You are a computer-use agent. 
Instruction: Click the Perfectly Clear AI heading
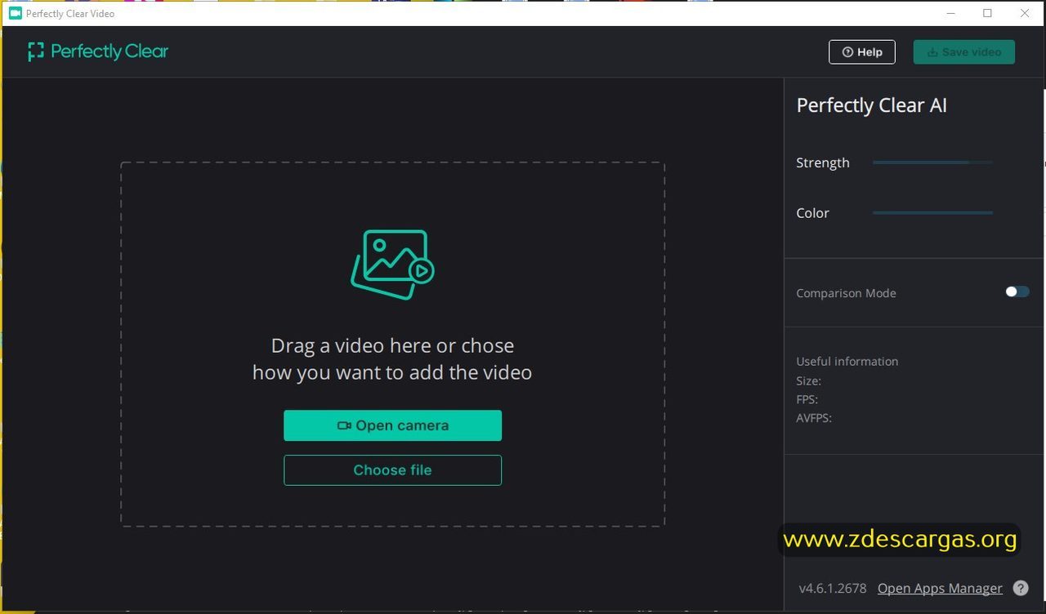tap(872, 105)
